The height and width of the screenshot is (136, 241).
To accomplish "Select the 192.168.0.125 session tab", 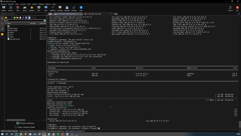I will tap(98, 14).
